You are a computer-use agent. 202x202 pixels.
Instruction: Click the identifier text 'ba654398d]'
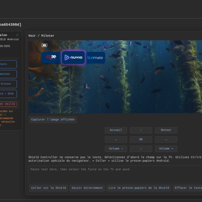click(11, 25)
